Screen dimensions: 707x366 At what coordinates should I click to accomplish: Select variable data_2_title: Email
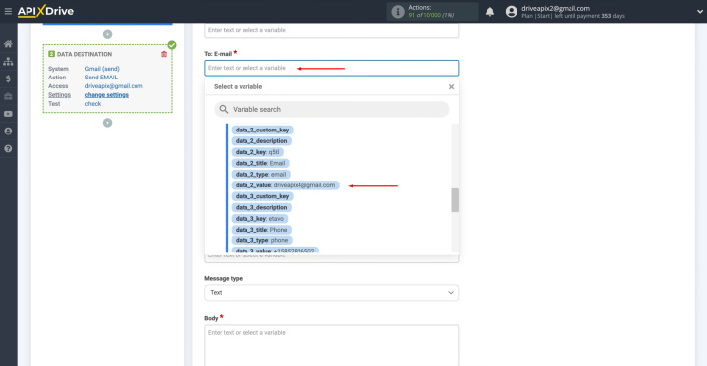point(260,163)
